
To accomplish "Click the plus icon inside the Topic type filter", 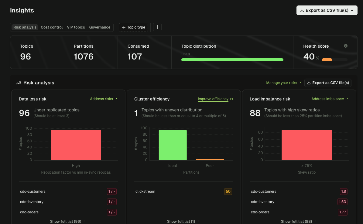I will coord(124,27).
